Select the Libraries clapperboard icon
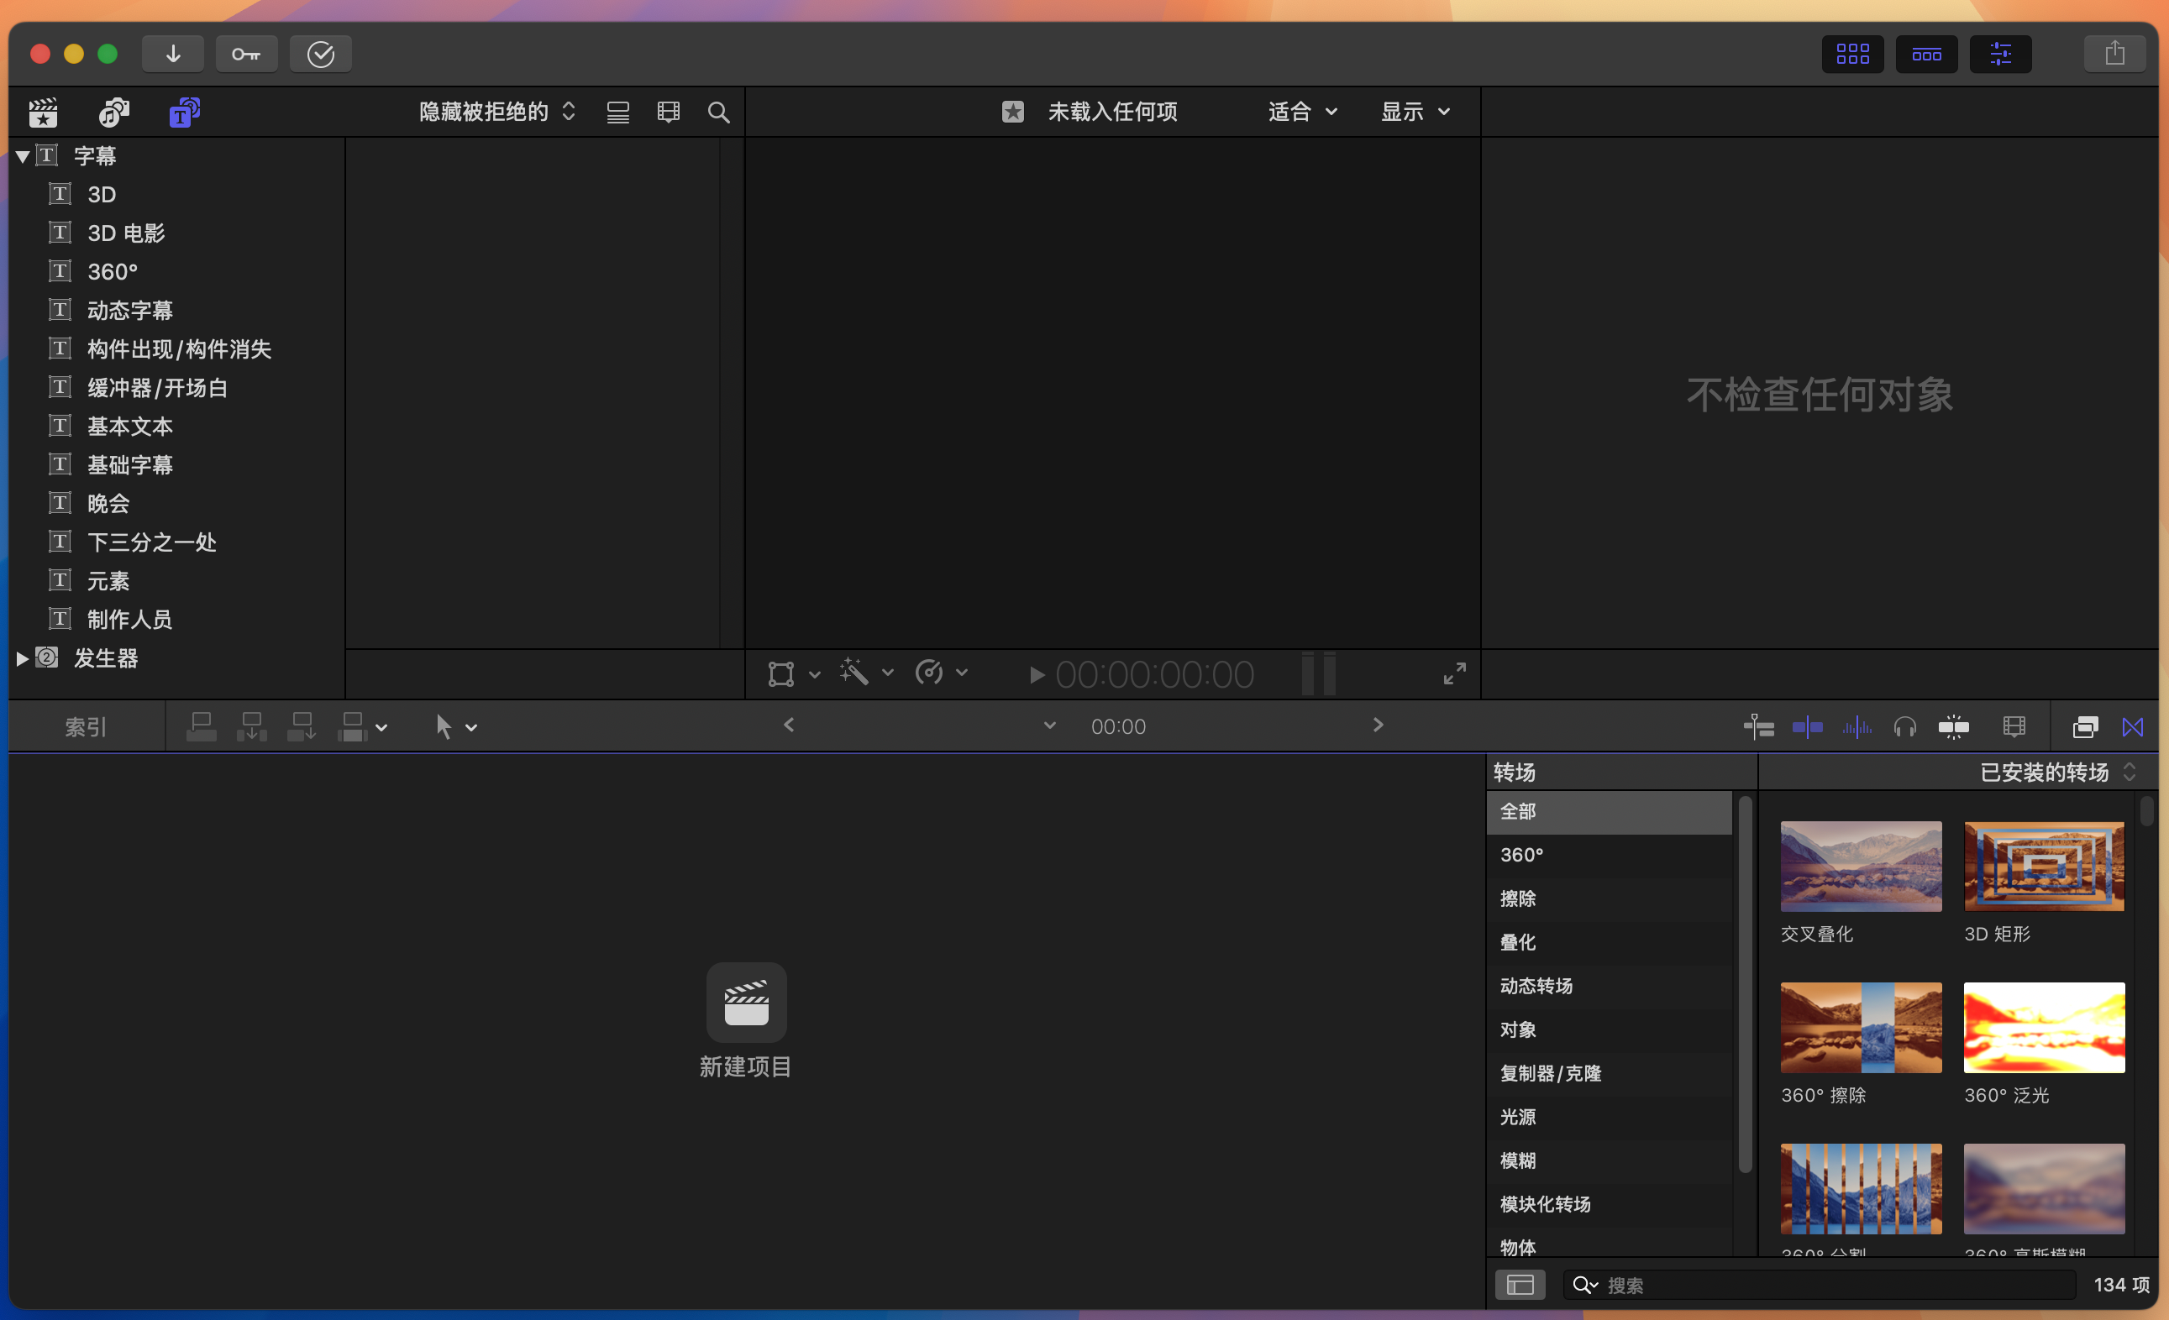This screenshot has height=1320, width=2169. tap(42, 112)
